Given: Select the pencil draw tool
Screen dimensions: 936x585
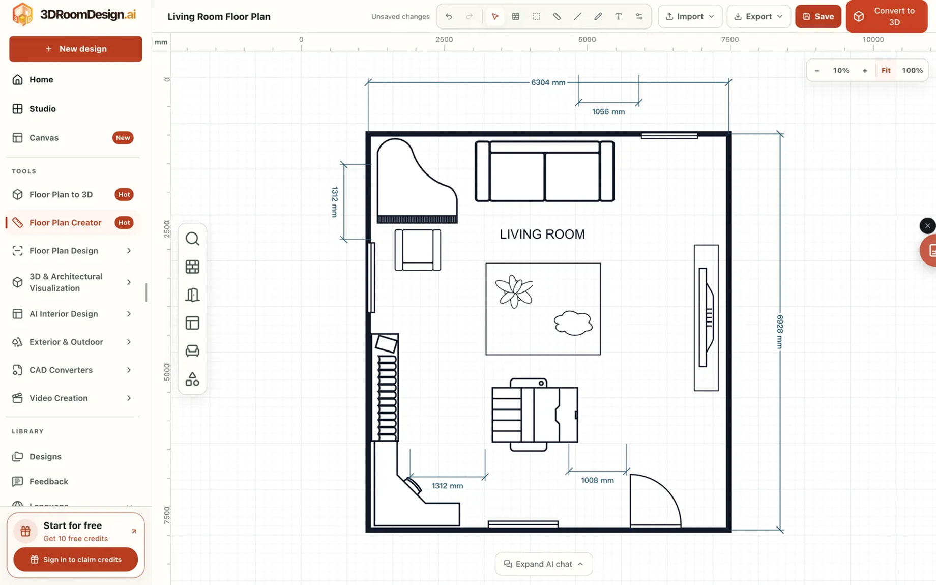Looking at the screenshot, I should 598,16.
